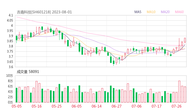Click the 06-27 date axis label

(x=116, y=106)
